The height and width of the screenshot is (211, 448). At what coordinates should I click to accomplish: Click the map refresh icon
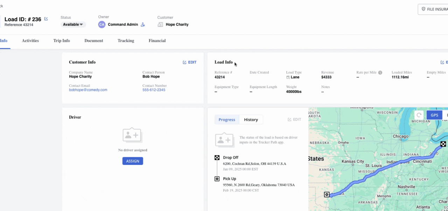click(x=419, y=115)
